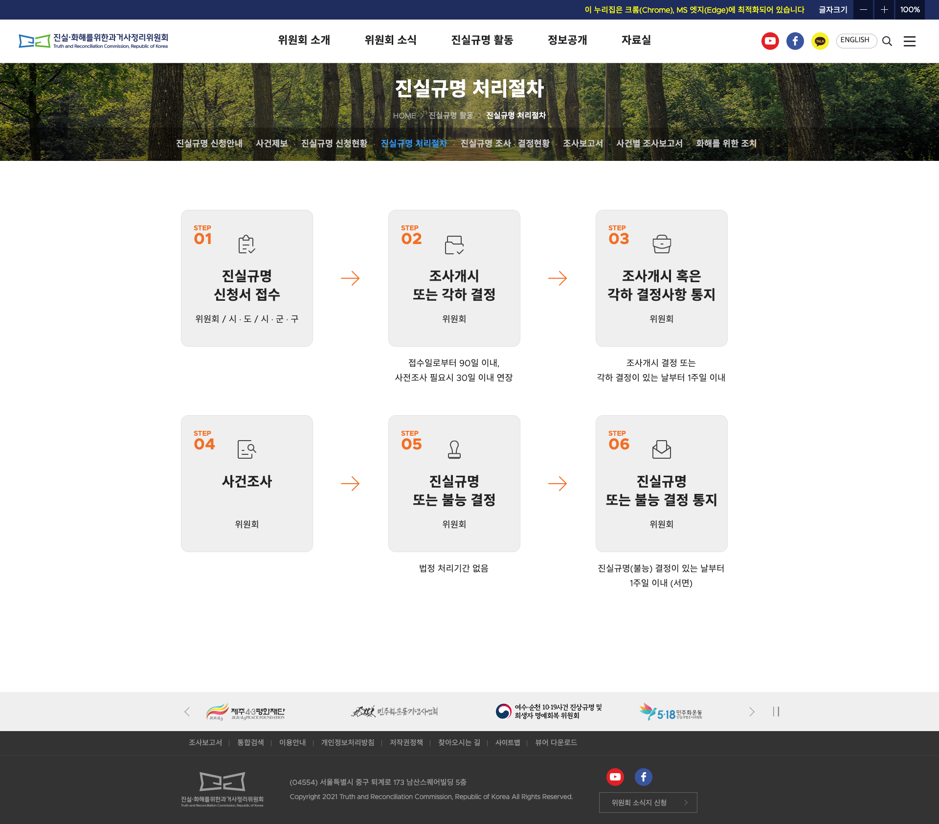Open the YouTube icon in the header
This screenshot has height=824, width=939.
coord(770,41)
